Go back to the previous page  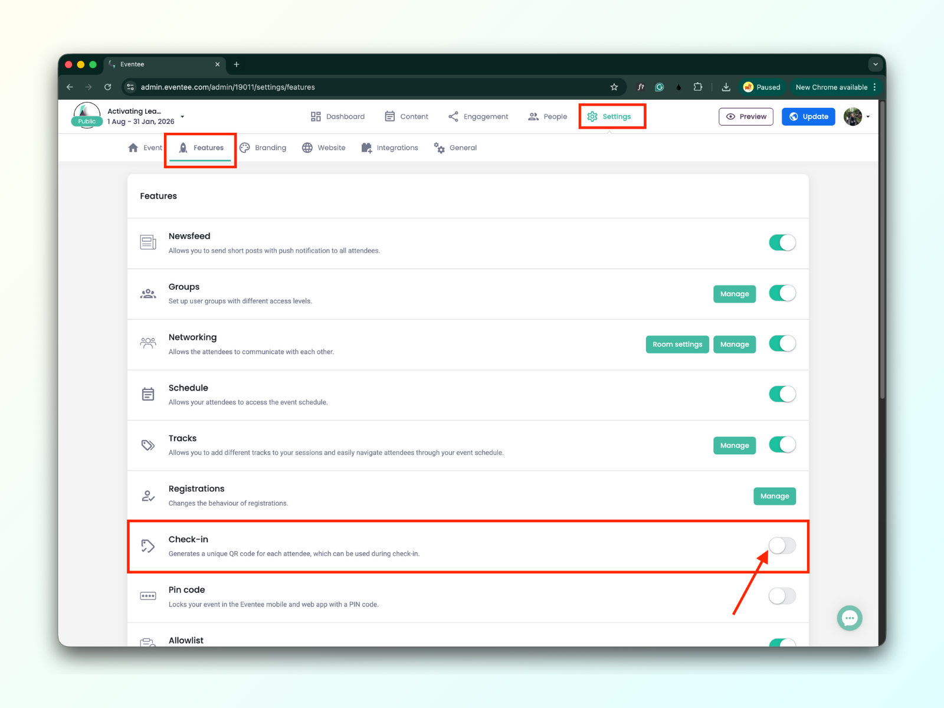pos(70,87)
